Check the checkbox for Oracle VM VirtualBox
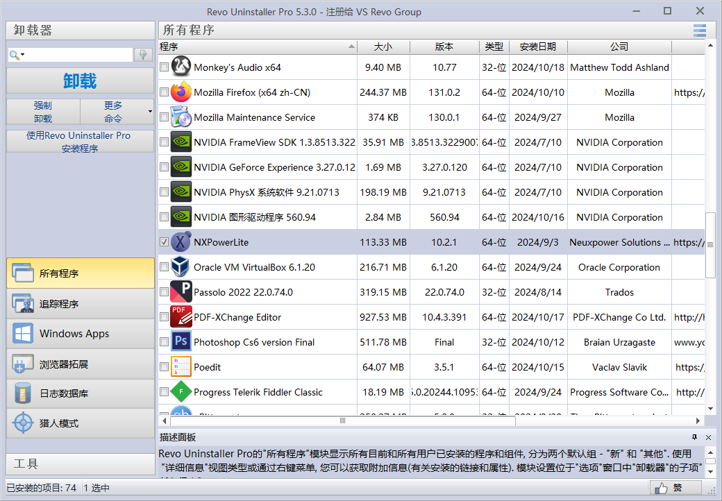 tap(165, 267)
